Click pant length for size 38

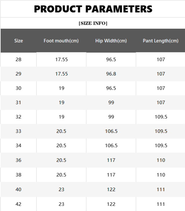tap(161, 175)
